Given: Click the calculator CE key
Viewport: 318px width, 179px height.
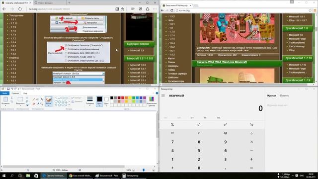Looking at the screenshot, I should pyautogui.click(x=172, y=133).
